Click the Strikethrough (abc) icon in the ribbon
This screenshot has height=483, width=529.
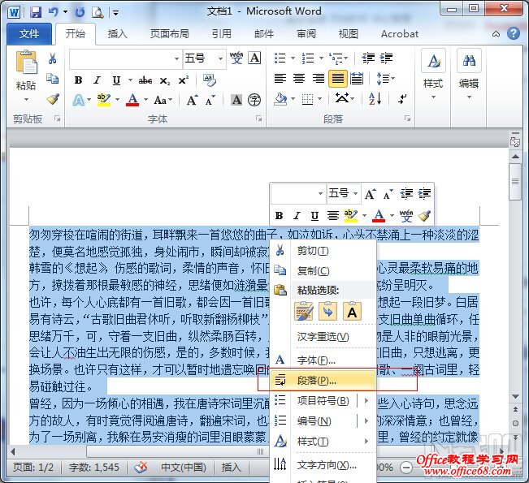pyautogui.click(x=145, y=80)
